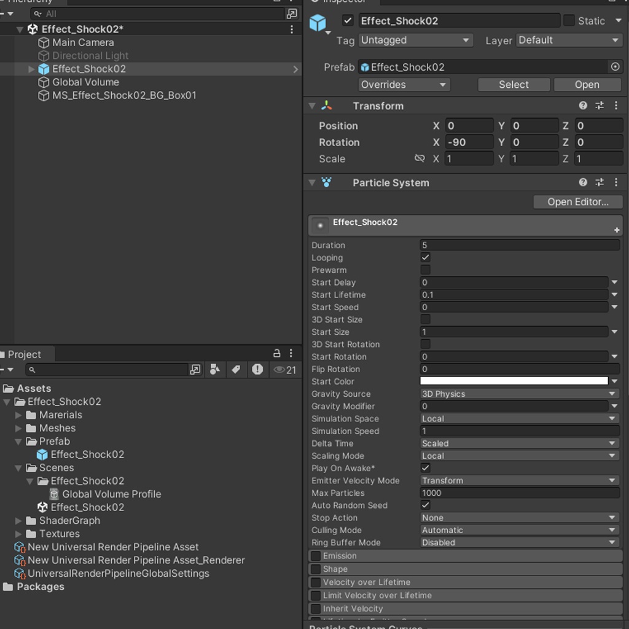Click the Inspector tab header
This screenshot has width=629, height=629.
(x=341, y=2)
